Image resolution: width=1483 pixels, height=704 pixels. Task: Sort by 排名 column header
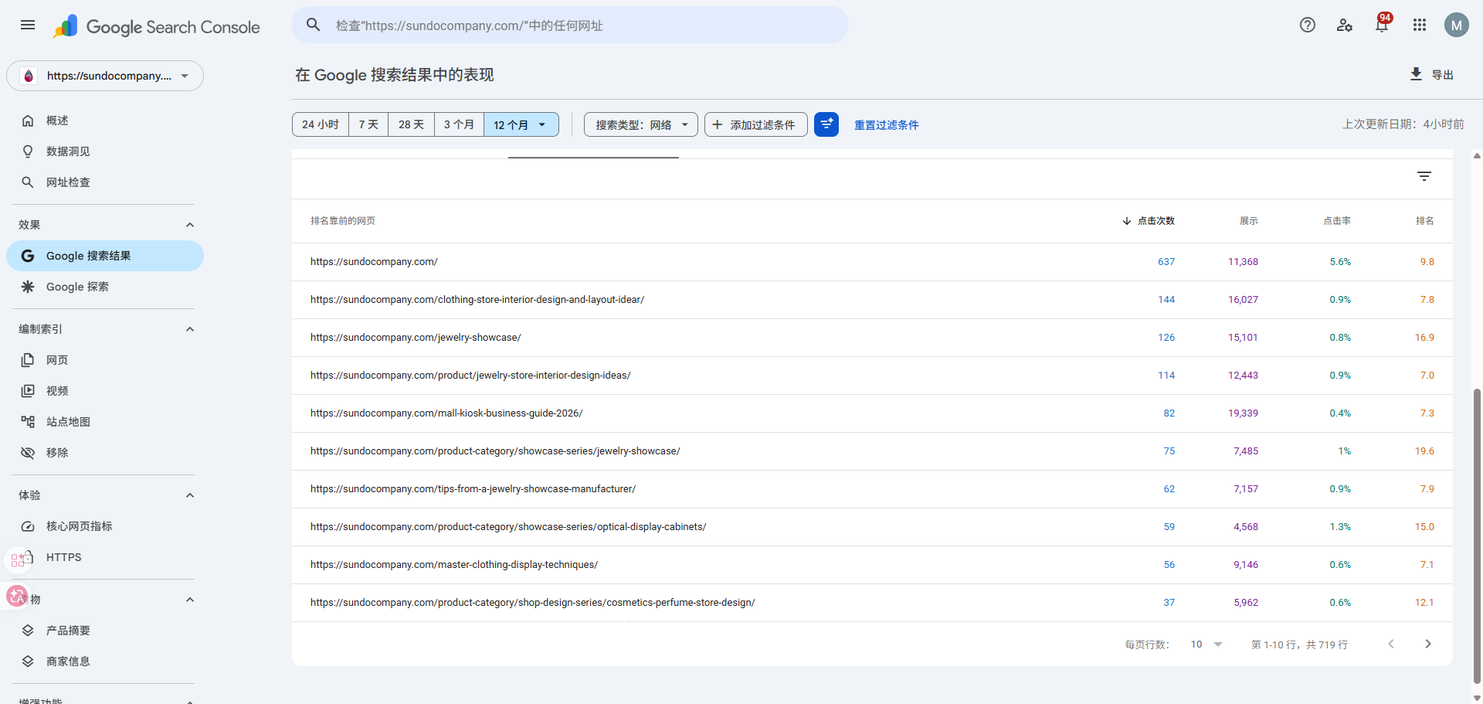click(1425, 221)
